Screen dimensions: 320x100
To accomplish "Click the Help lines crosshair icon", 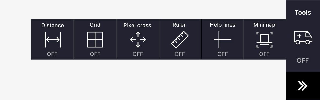I will [x=222, y=40].
